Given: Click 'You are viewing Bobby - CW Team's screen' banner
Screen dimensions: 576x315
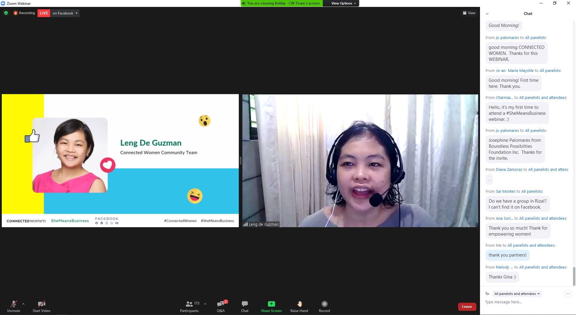Looking at the screenshot, I should 282,3.
